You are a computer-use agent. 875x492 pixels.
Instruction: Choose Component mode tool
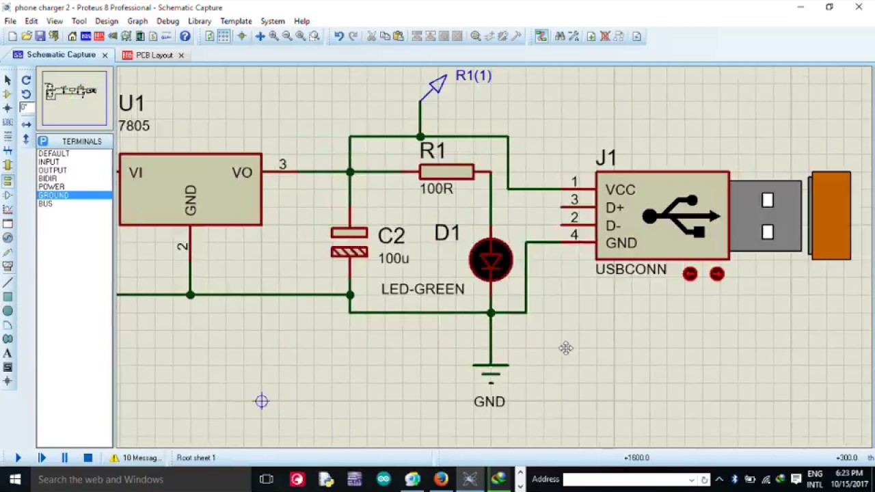click(x=8, y=94)
